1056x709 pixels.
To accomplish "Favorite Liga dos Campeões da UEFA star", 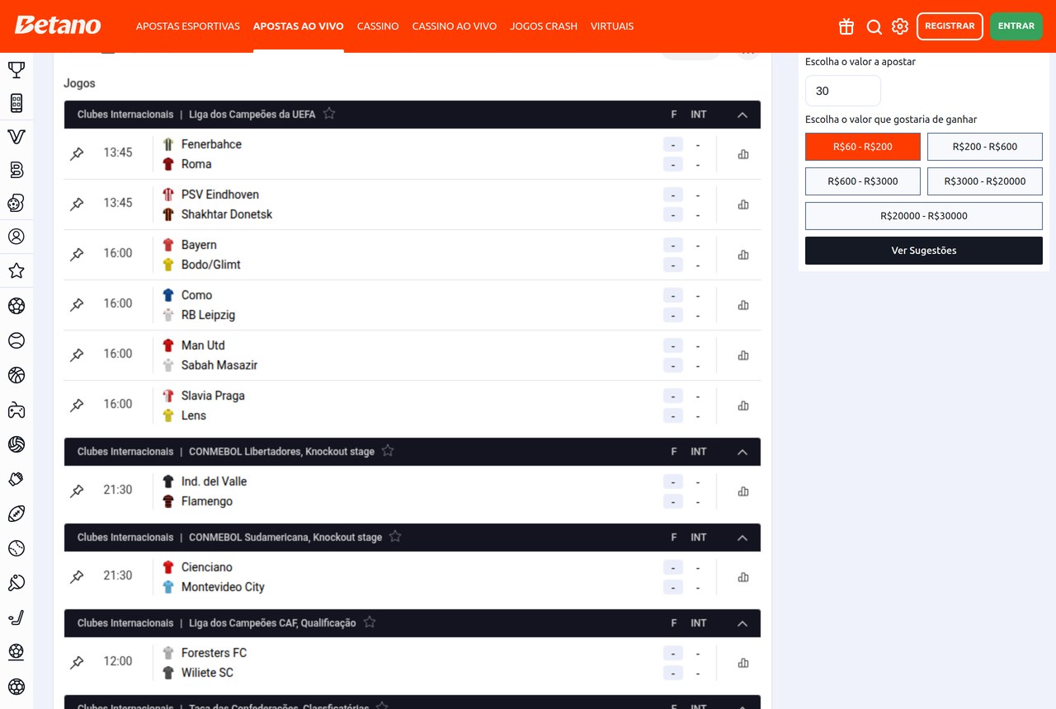I will [329, 114].
